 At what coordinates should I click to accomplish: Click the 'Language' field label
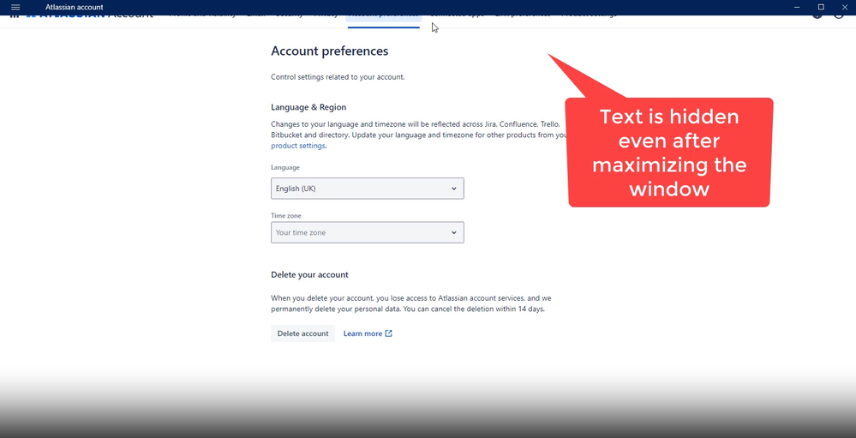tap(285, 168)
